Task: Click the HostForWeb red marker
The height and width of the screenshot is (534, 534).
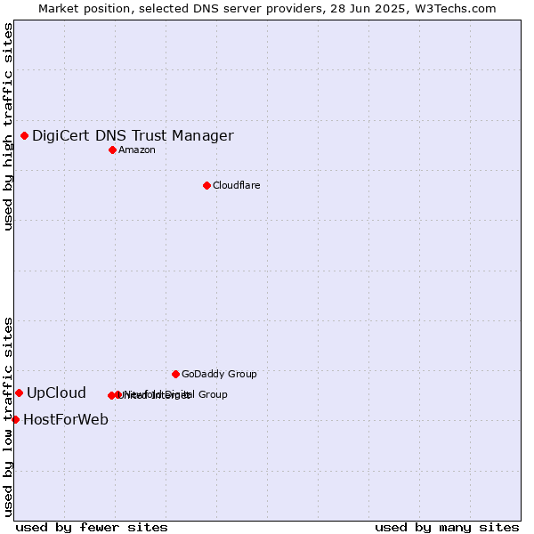Action: [15, 419]
